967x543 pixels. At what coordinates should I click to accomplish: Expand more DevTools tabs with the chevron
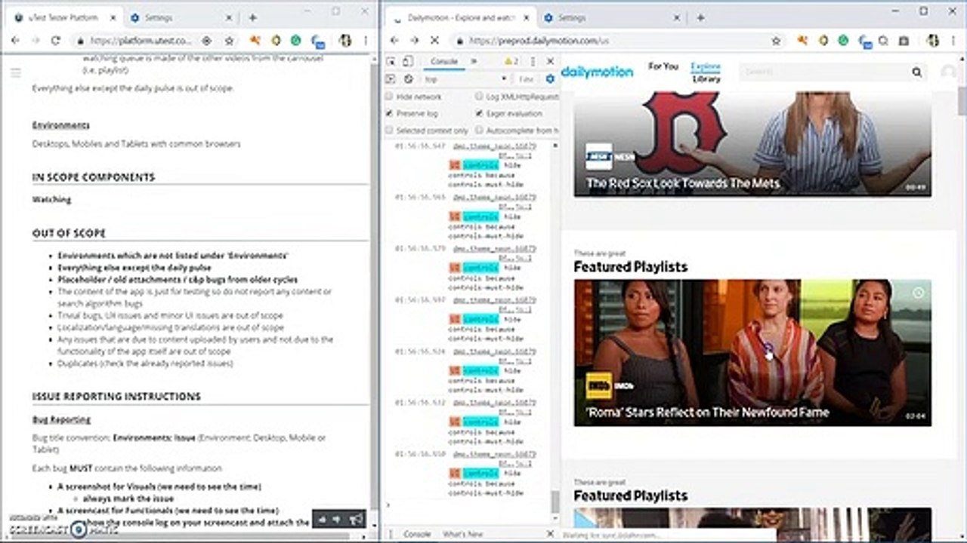click(x=474, y=61)
